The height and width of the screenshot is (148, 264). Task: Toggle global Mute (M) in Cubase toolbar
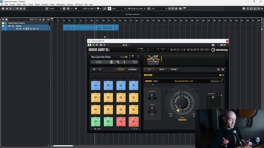[x=7, y=9]
